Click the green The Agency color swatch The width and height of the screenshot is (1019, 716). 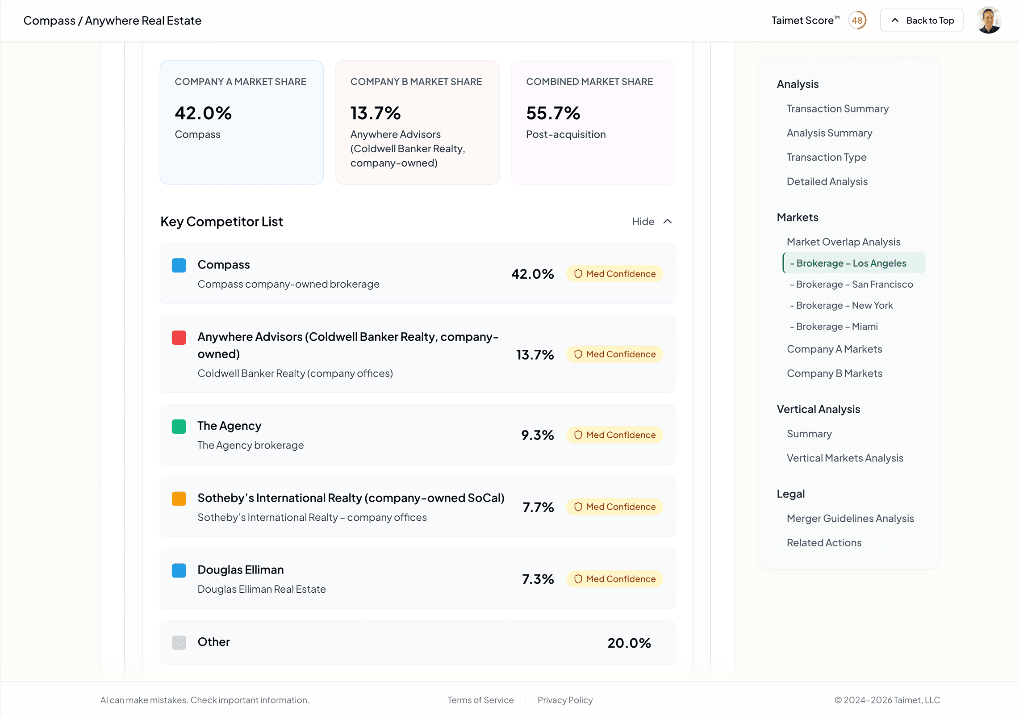(x=179, y=427)
